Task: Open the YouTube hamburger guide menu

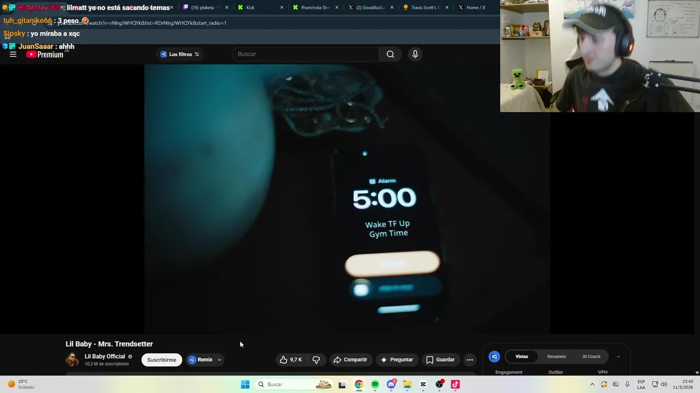Action: pos(13,54)
